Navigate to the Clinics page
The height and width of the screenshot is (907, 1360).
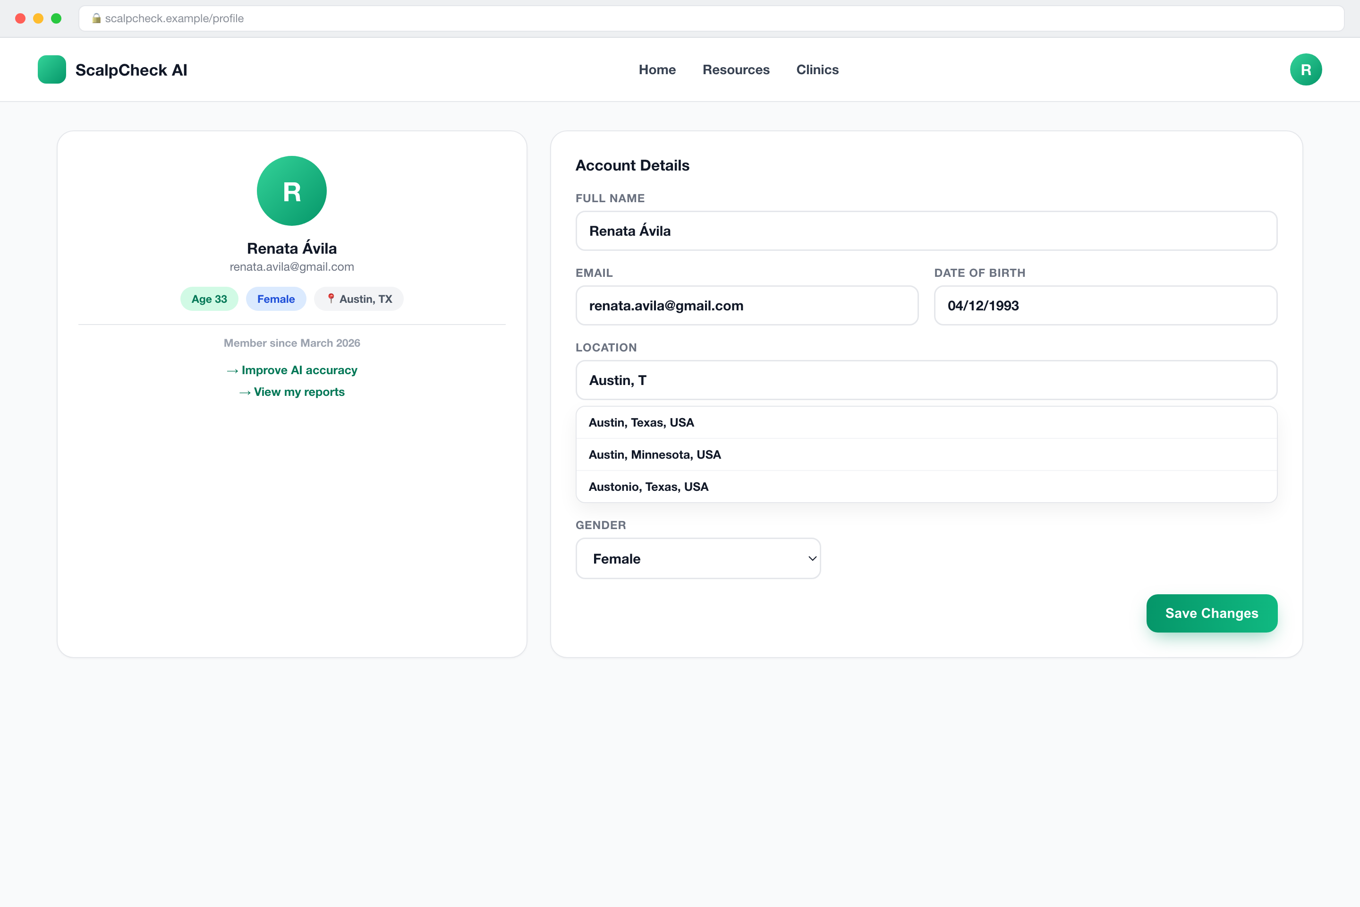click(817, 69)
